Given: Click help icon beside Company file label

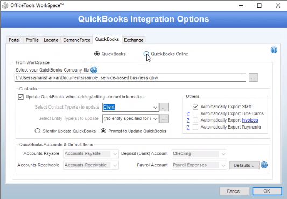Looking at the screenshot, I should [94, 70].
